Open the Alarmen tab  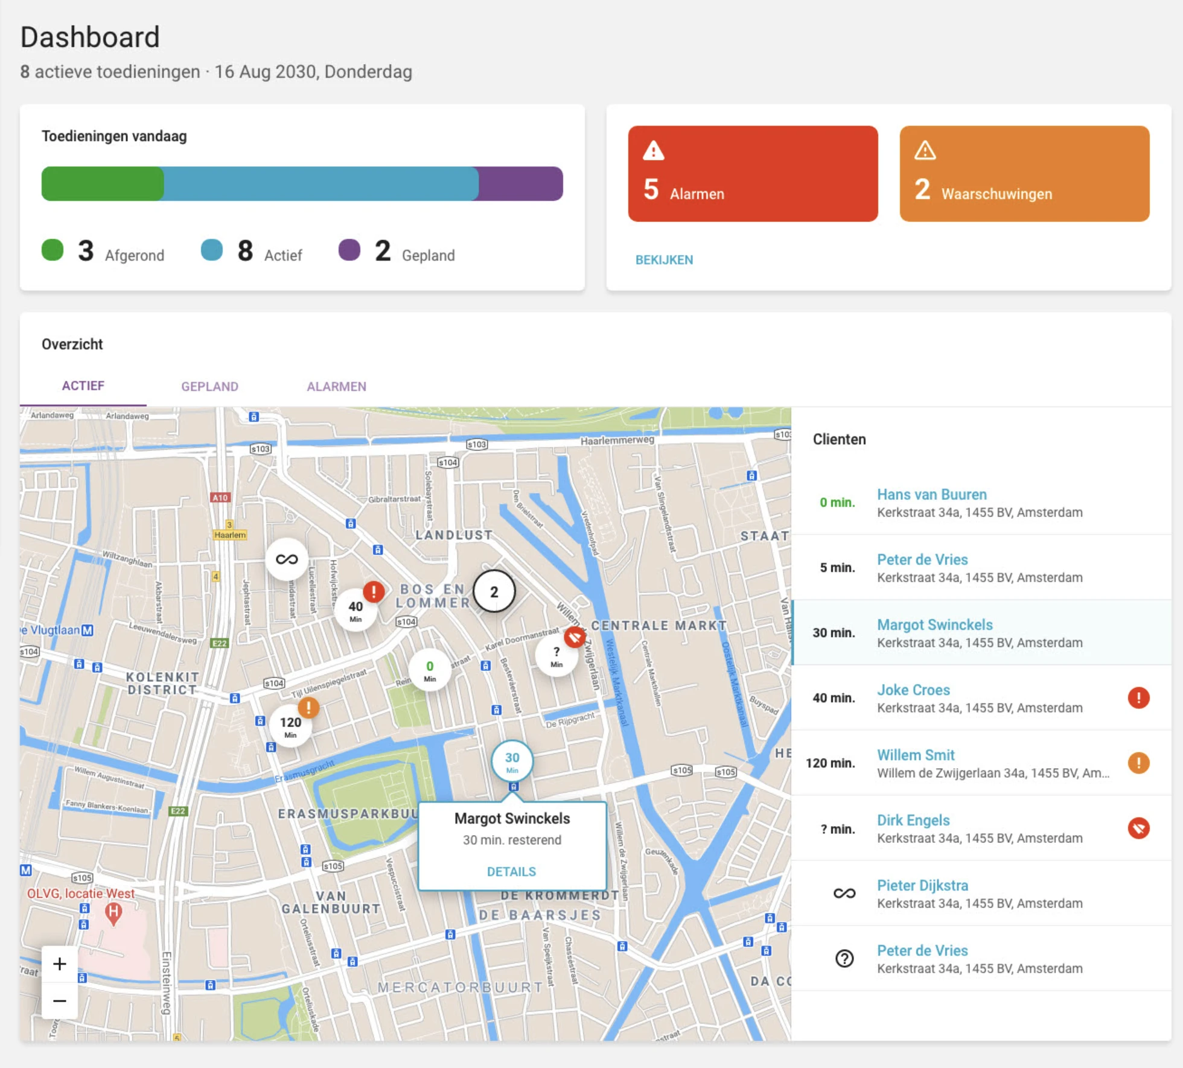pos(336,386)
